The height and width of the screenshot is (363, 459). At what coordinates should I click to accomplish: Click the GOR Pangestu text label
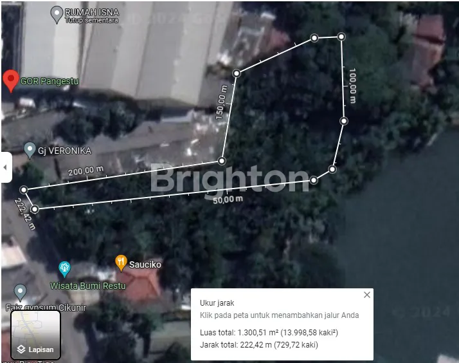pos(50,81)
